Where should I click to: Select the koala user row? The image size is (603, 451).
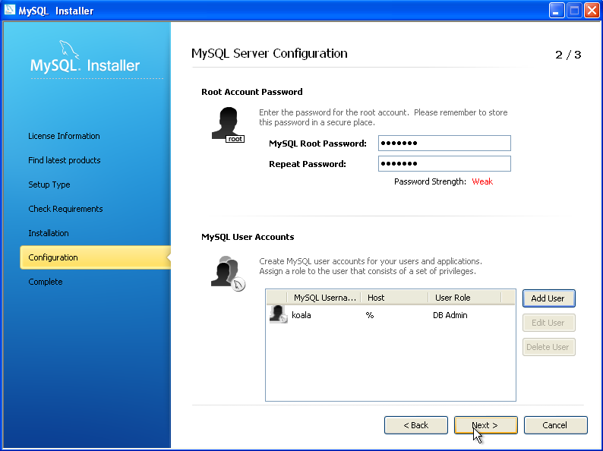pyautogui.click(x=380, y=315)
